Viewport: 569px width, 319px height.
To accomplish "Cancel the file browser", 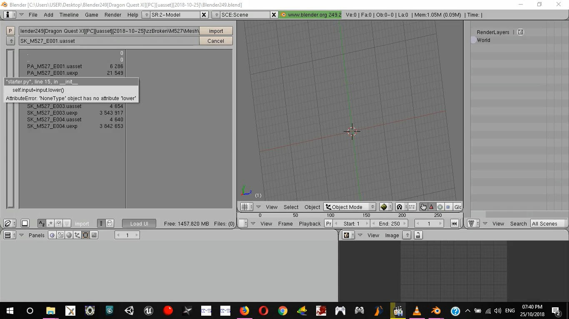I will tap(216, 41).
